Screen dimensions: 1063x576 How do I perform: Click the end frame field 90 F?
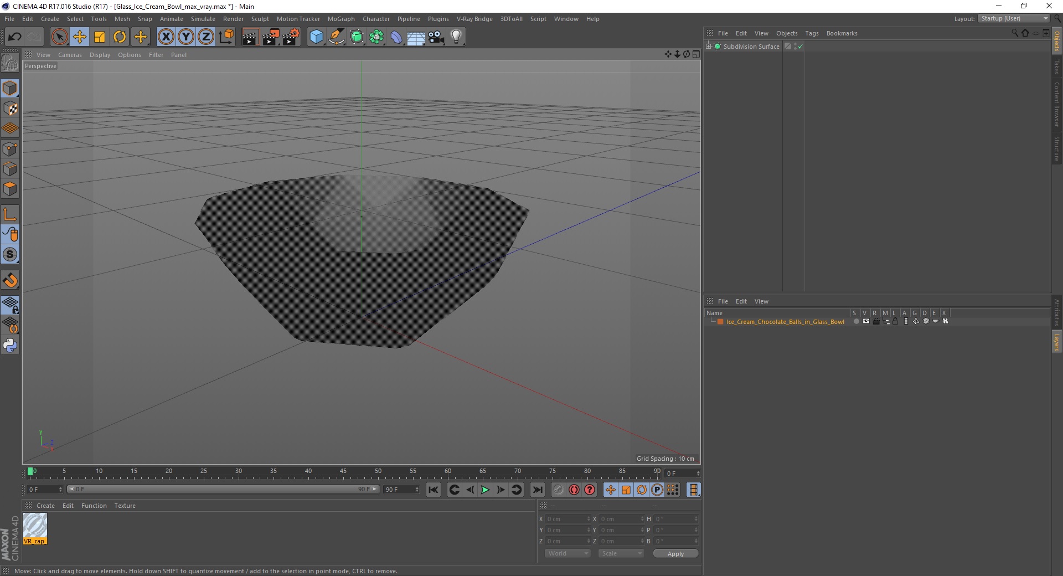[402, 489]
